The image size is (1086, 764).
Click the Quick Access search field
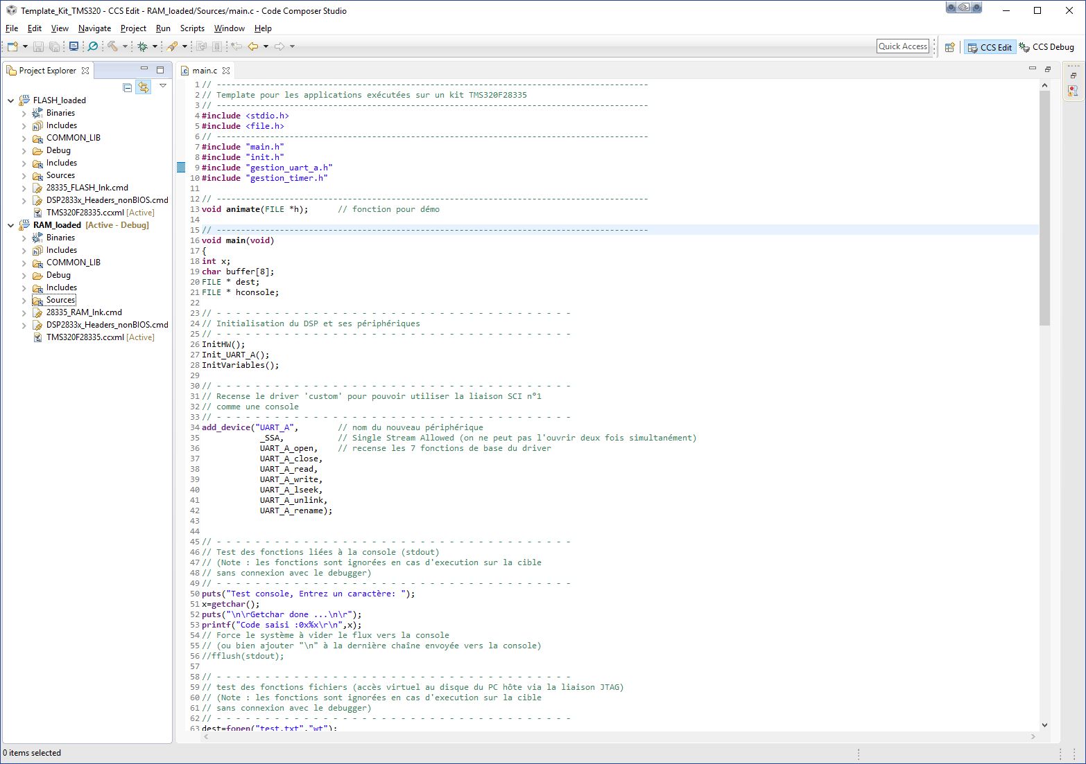point(902,46)
